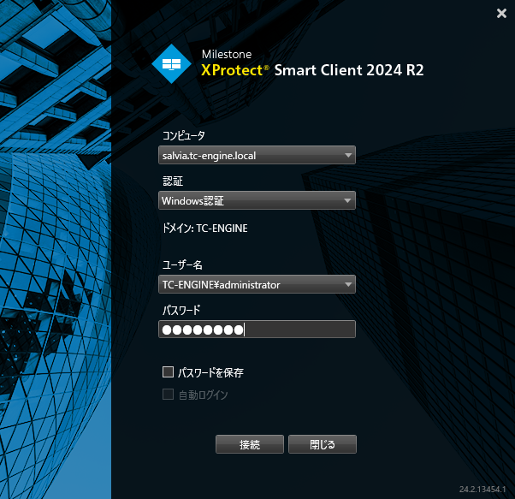Enable the パスワードを保存 checkbox

coord(169,371)
